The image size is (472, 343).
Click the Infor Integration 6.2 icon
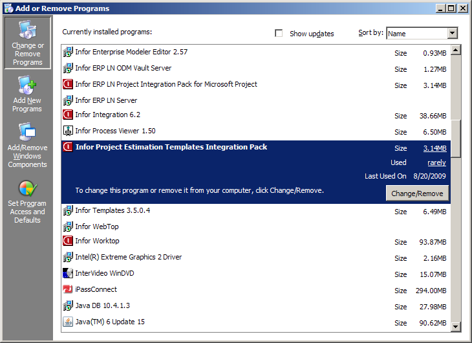68,115
